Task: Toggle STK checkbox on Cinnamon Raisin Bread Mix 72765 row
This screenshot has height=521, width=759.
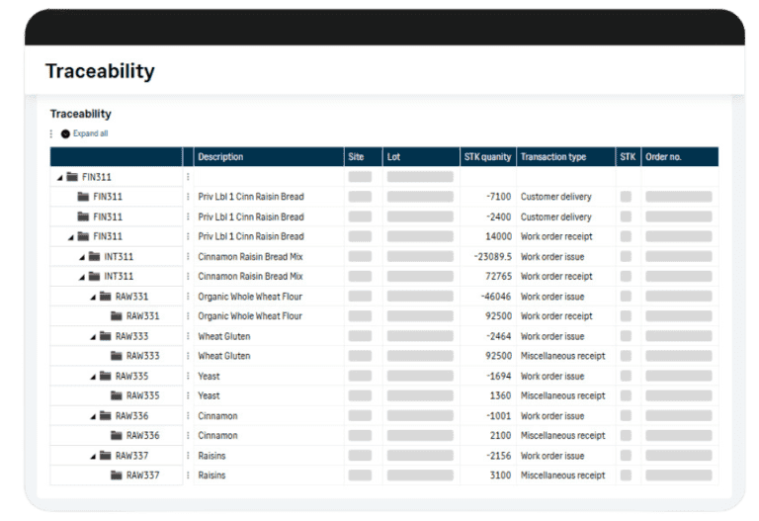Action: pyautogui.click(x=626, y=277)
